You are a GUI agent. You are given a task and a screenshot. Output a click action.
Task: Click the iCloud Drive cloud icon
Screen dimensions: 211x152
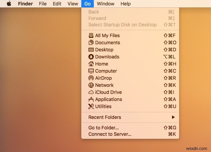click(x=91, y=92)
